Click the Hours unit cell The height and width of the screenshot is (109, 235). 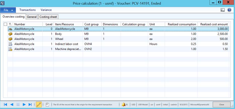click(157, 44)
